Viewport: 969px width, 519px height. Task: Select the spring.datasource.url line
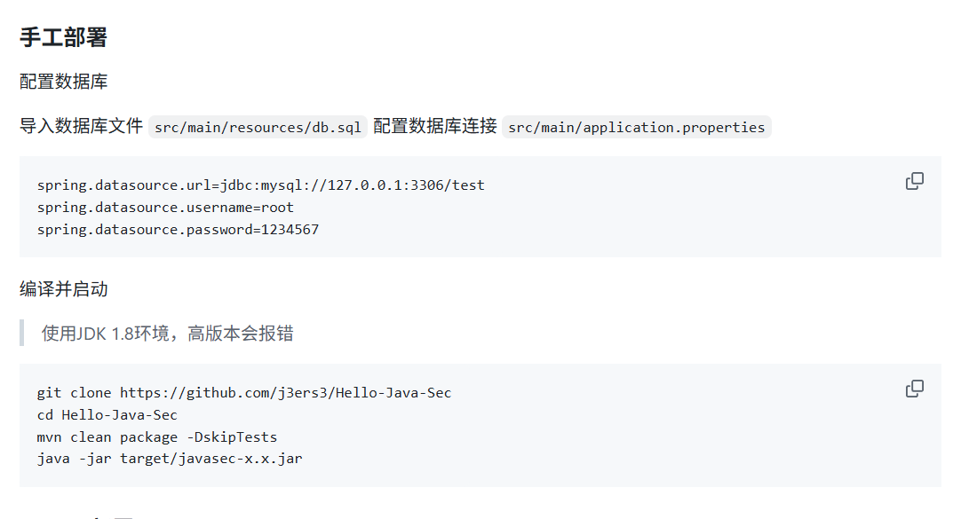coord(260,185)
